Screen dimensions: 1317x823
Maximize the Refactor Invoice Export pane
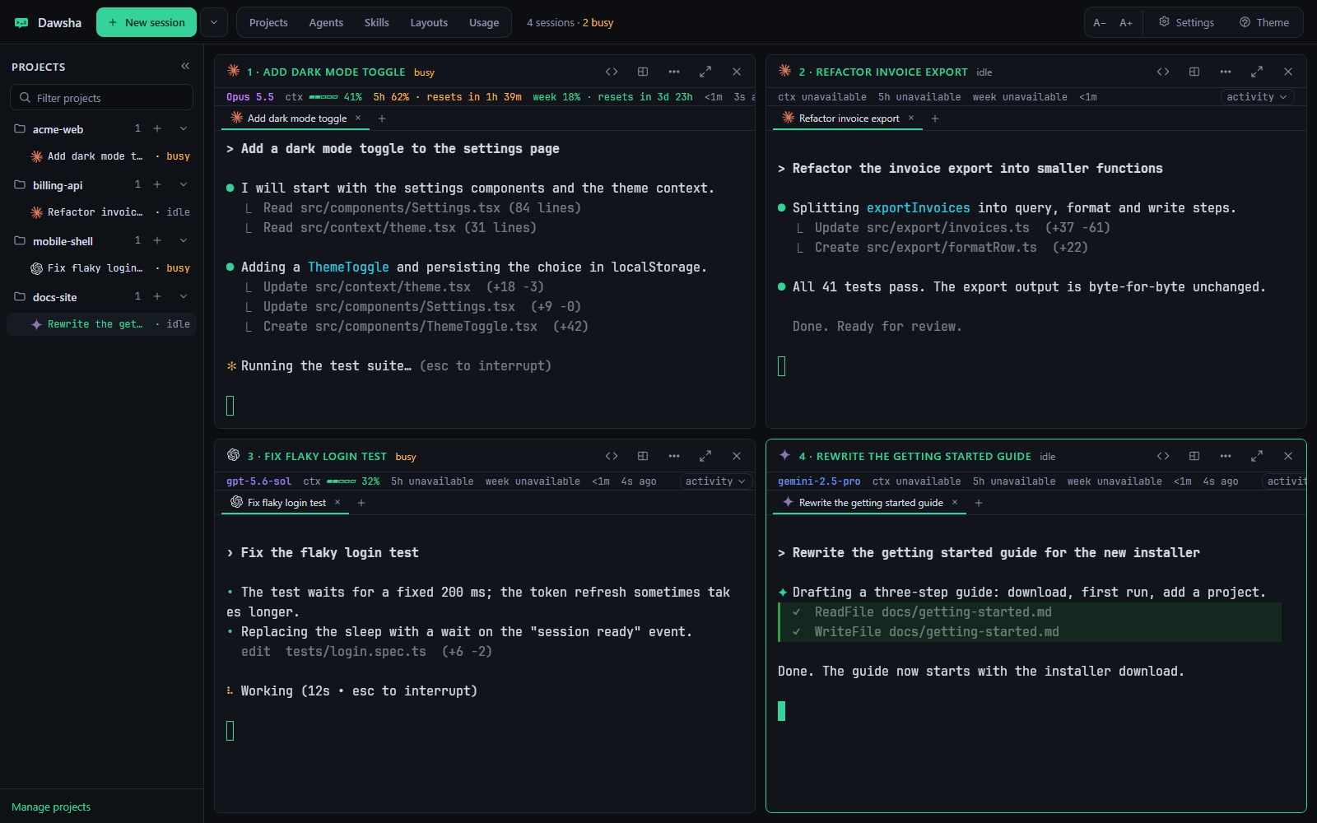pos(1257,72)
